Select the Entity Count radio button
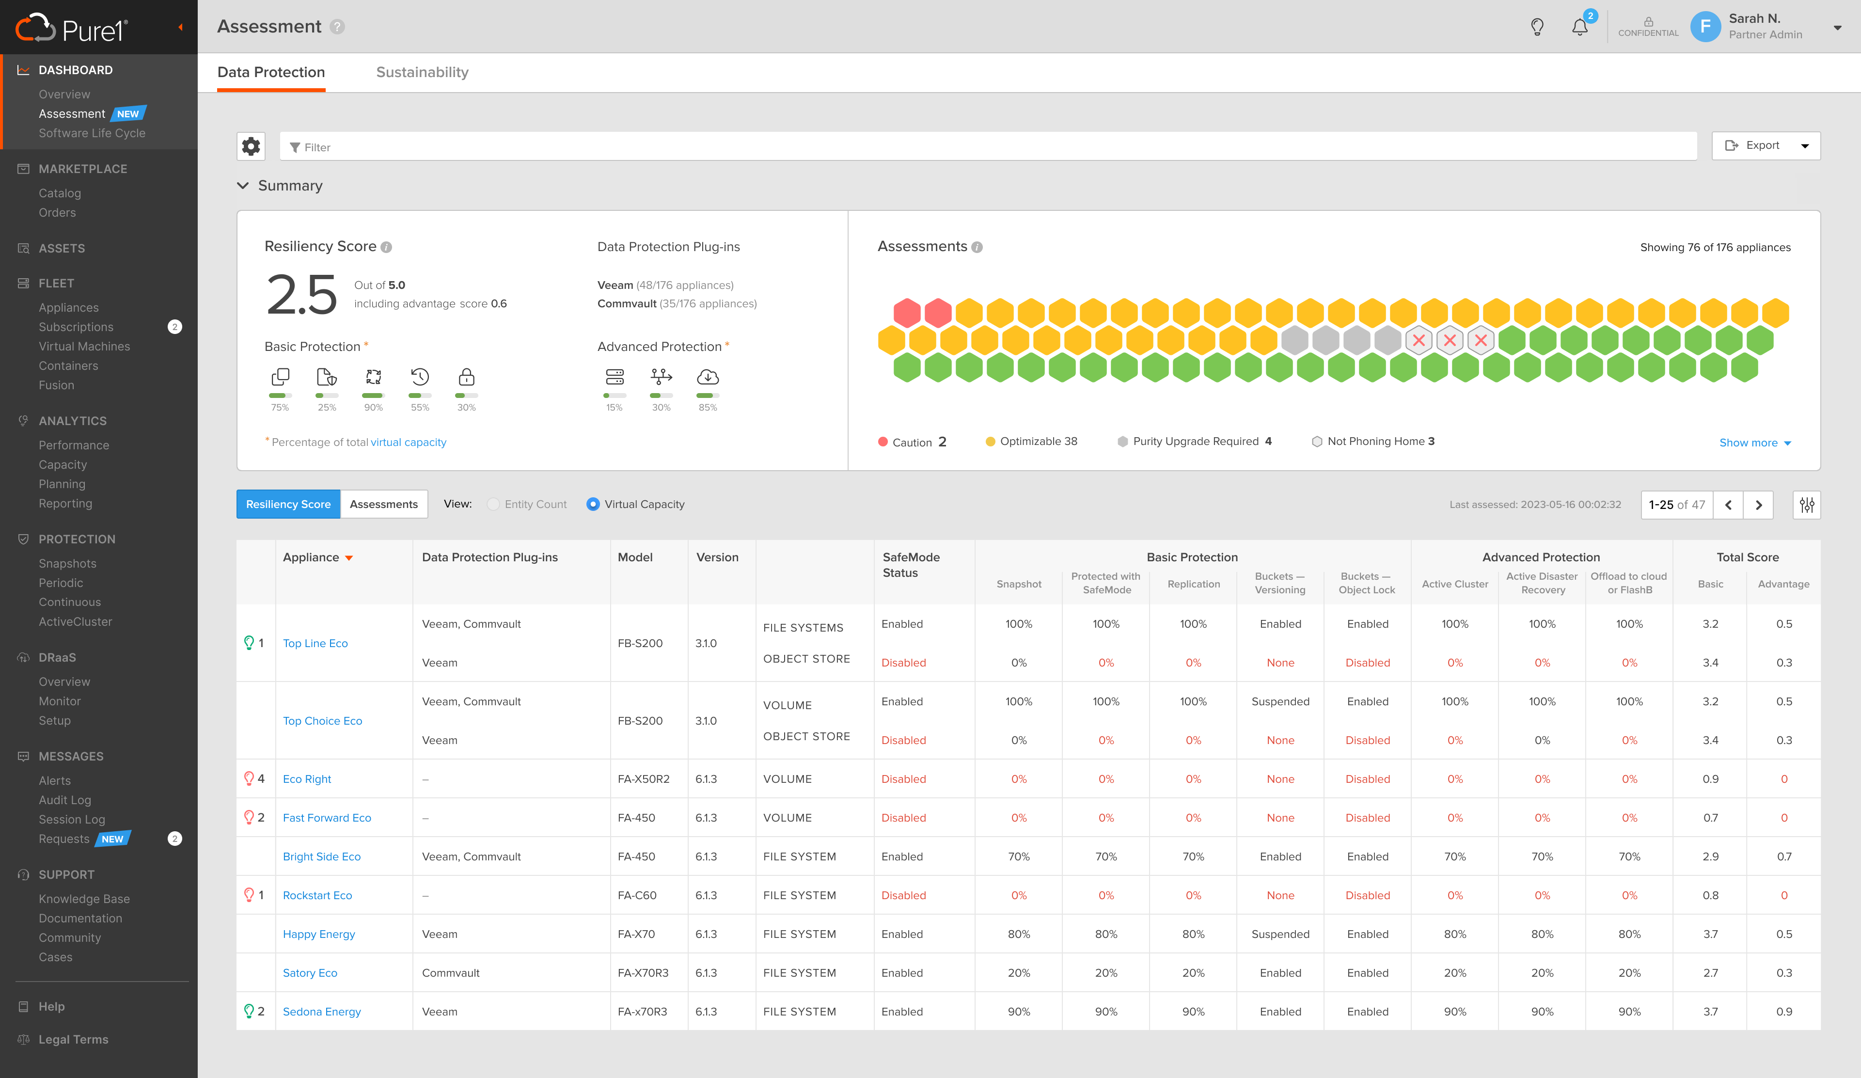 [493, 504]
